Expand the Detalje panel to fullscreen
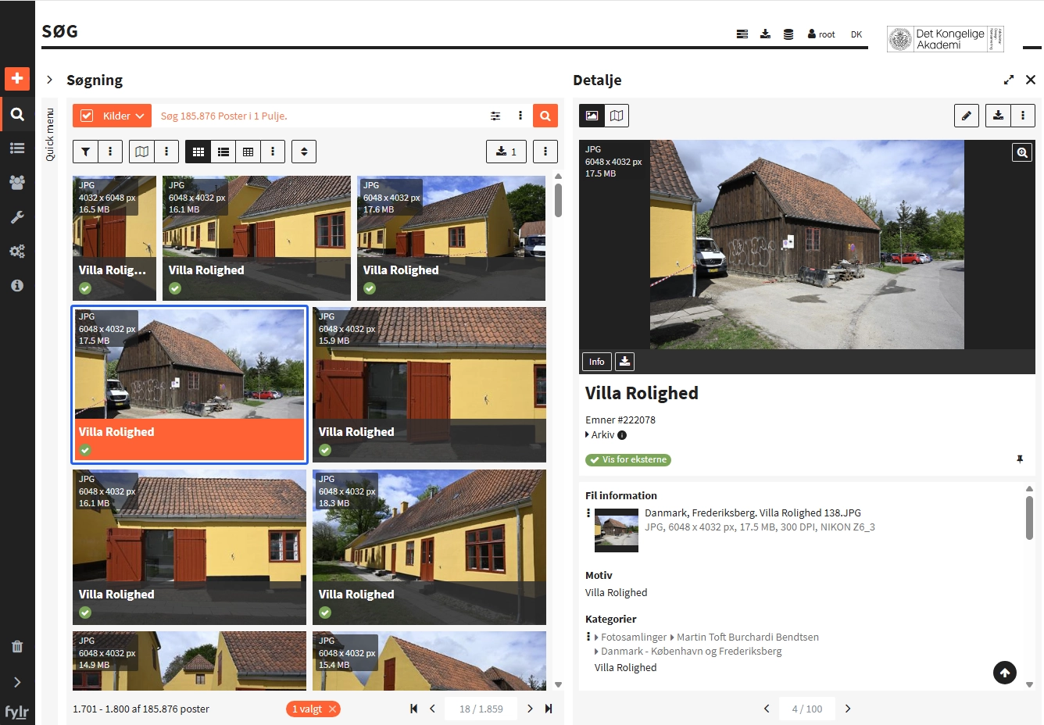 (x=1009, y=80)
